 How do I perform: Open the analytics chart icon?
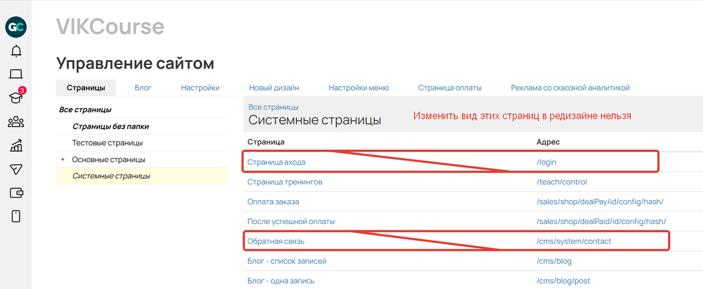16,146
